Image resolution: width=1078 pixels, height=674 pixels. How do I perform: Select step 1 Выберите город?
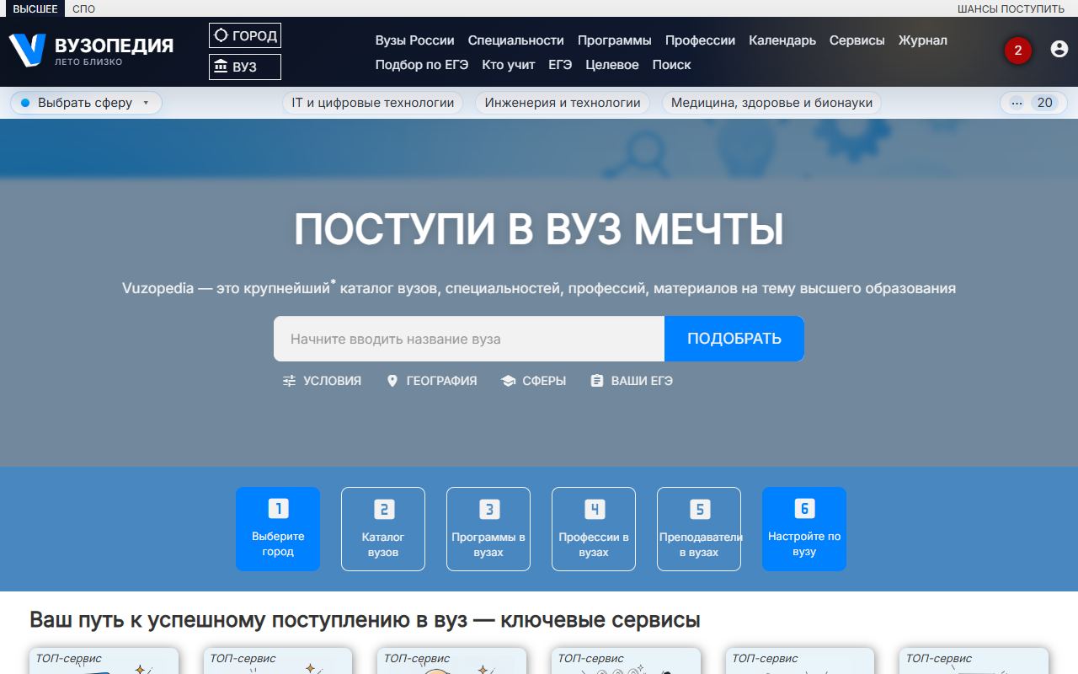pyautogui.click(x=278, y=529)
